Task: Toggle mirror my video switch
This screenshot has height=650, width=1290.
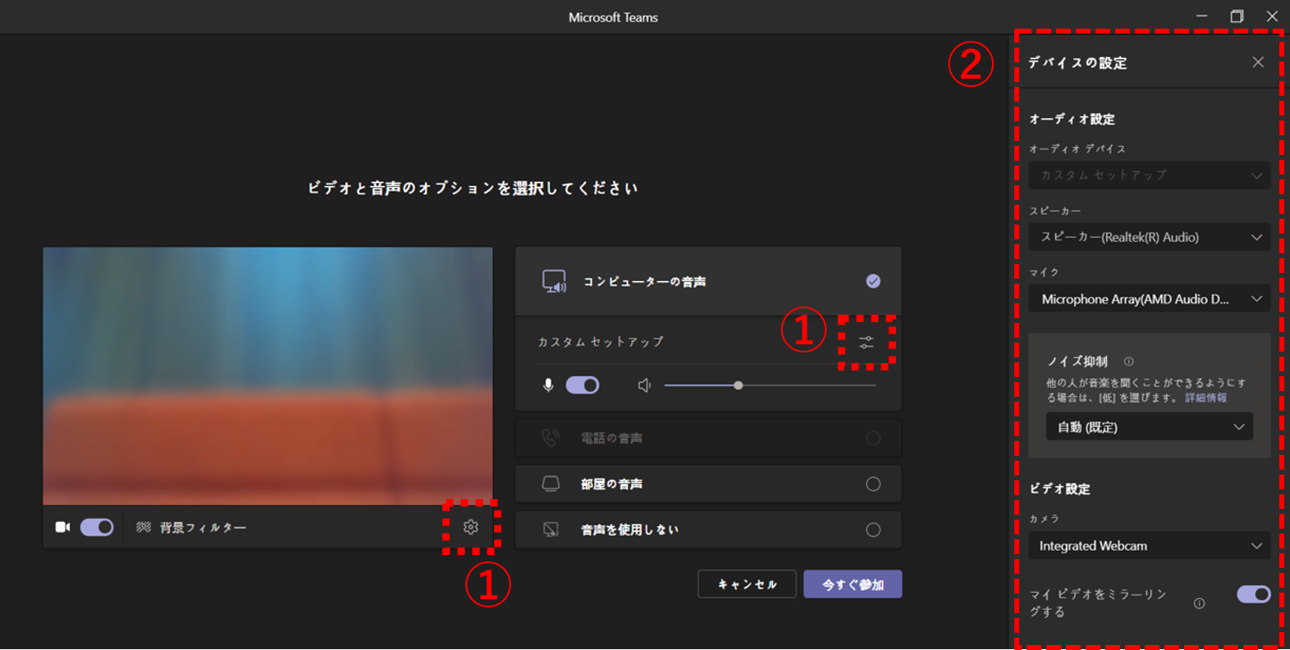Action: click(x=1254, y=594)
